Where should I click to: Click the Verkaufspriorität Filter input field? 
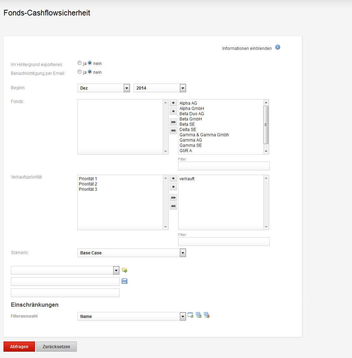pos(224,242)
